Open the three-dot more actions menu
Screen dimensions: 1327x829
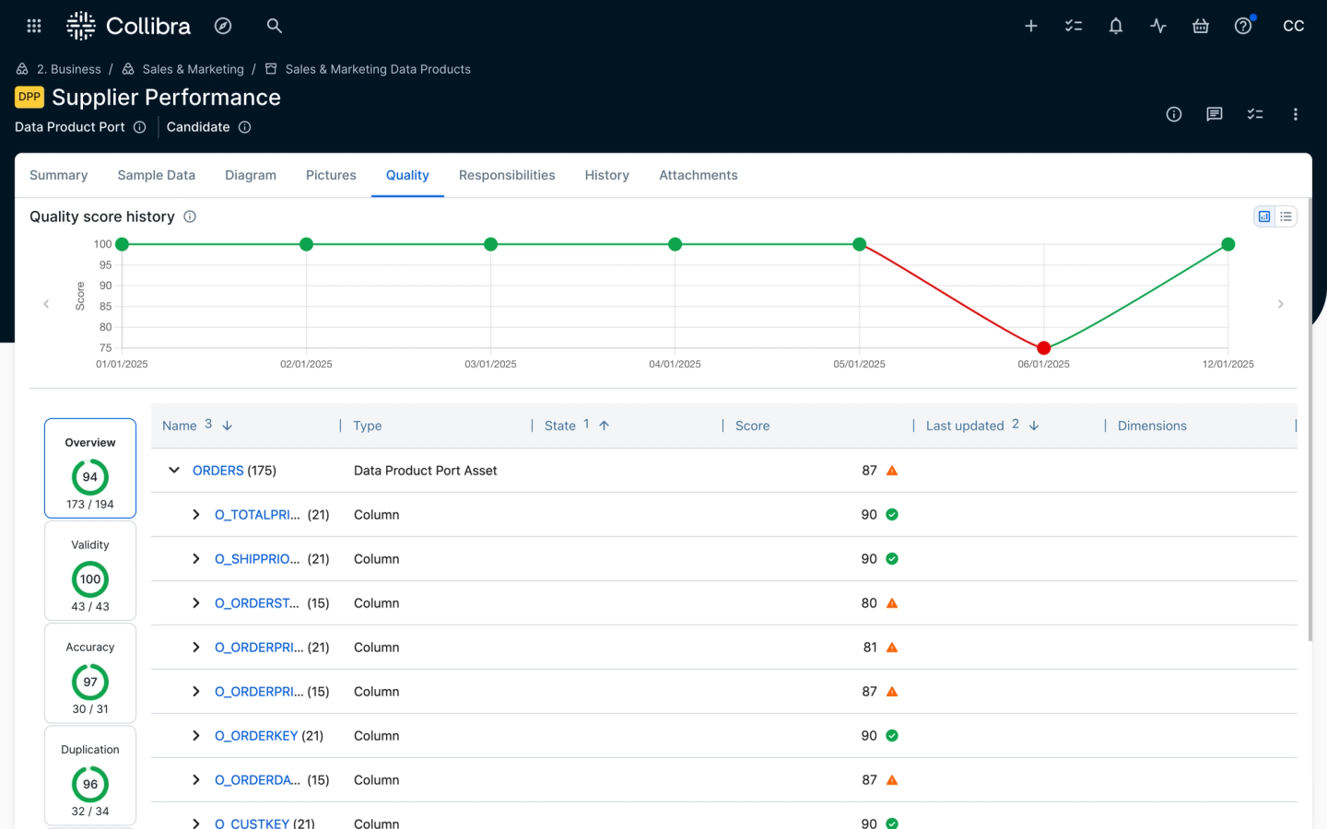[1296, 114]
